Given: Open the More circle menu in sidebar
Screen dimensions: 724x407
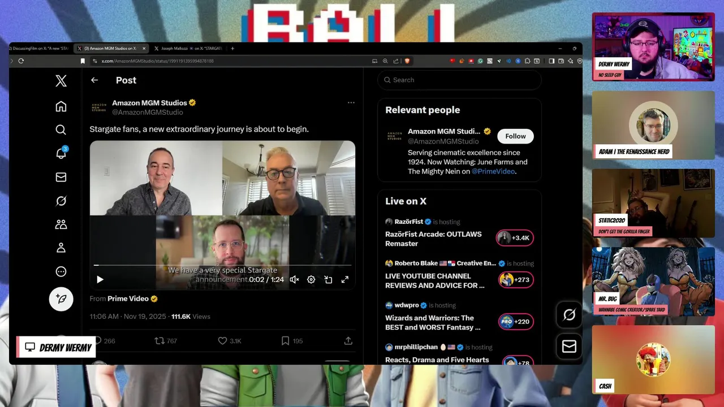Looking at the screenshot, I should [61, 271].
